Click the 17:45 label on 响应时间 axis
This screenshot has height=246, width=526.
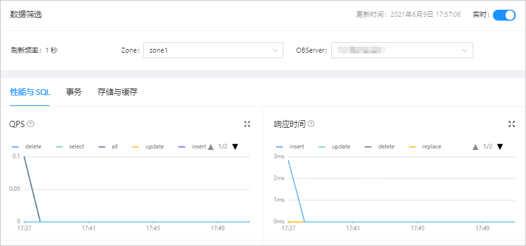pyautogui.click(x=417, y=228)
